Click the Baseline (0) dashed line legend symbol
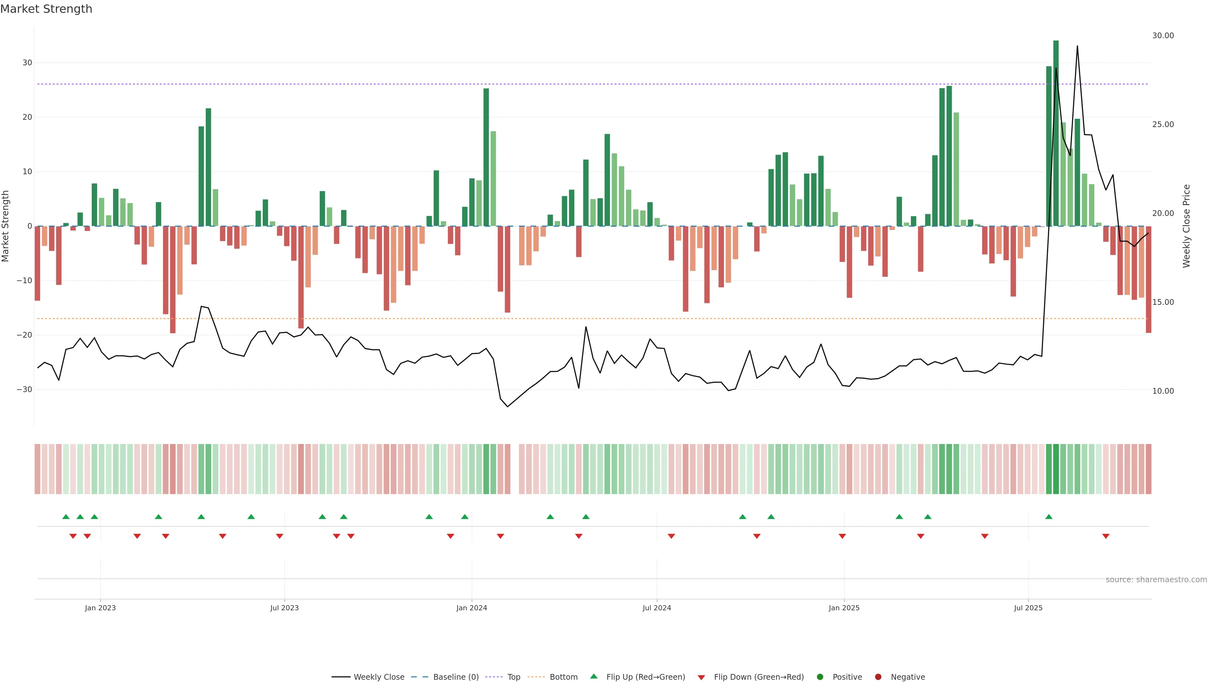 click(419, 677)
